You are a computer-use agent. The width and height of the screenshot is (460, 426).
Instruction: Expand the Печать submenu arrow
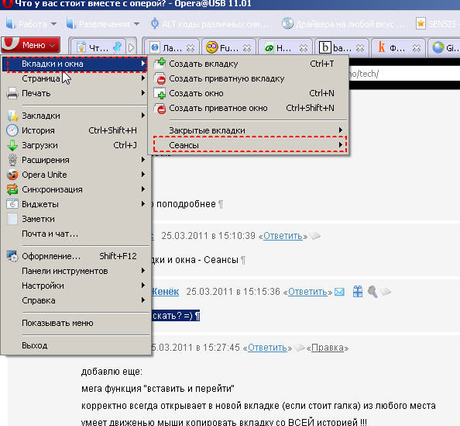click(x=142, y=93)
